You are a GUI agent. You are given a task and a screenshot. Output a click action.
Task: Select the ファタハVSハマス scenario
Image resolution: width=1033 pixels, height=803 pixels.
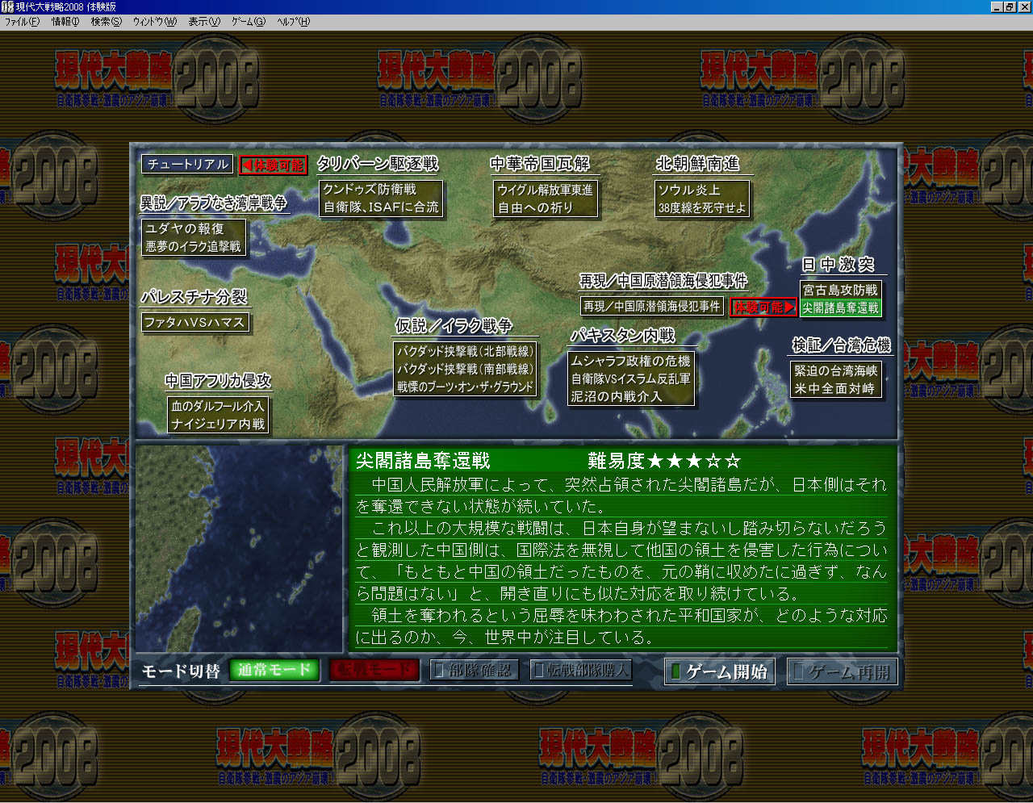pyautogui.click(x=194, y=323)
